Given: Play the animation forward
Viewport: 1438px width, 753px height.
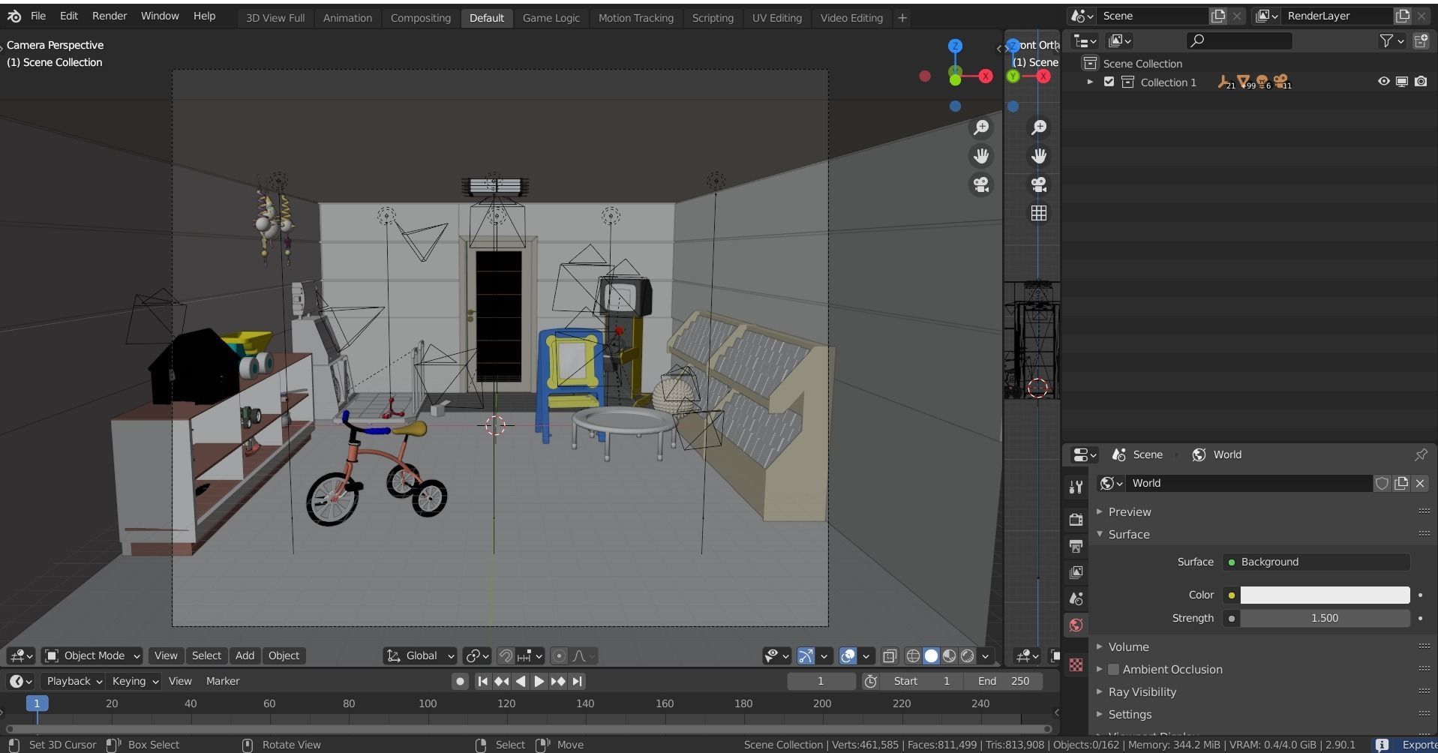Looking at the screenshot, I should [539, 681].
